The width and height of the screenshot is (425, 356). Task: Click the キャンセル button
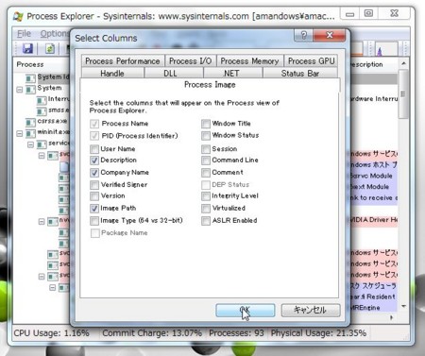point(311,310)
